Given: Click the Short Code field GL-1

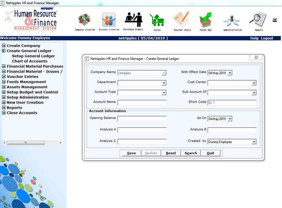Looking at the screenshot, I should click(232, 102).
